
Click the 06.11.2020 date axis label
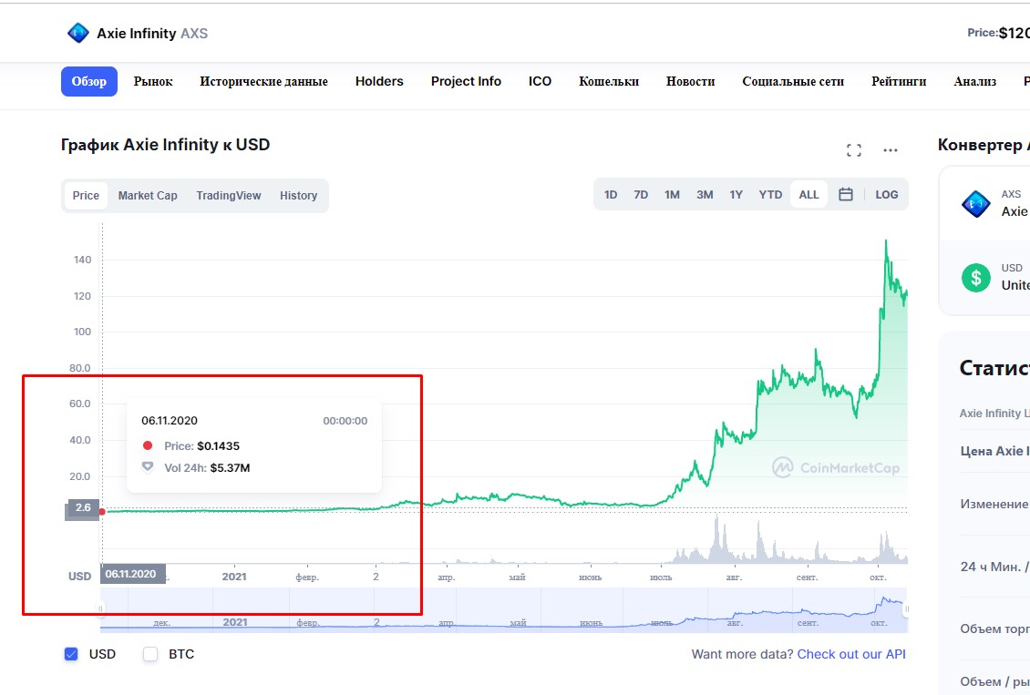pyautogui.click(x=132, y=574)
